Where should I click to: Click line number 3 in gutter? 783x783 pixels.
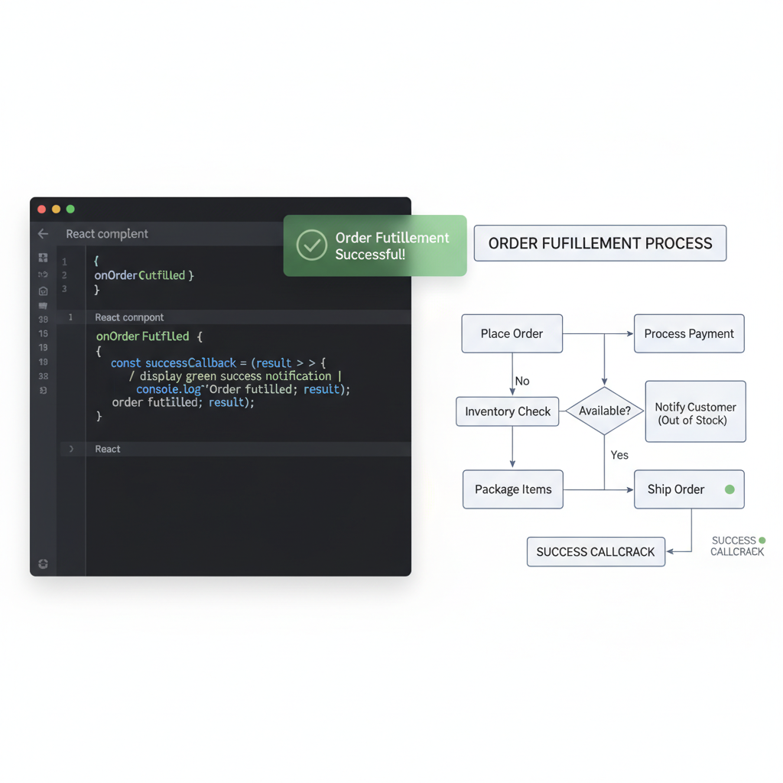point(64,288)
